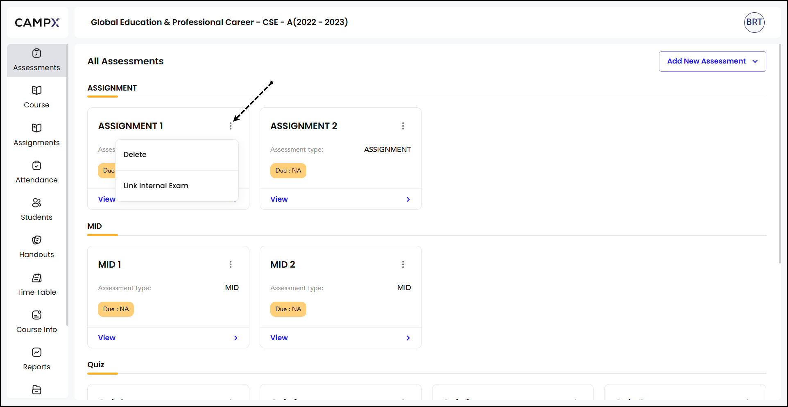Click the MID 1 card title

(109, 264)
